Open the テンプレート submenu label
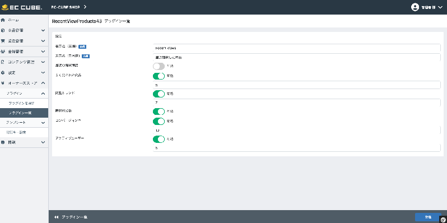Screen dimensions: 447x223 16,122
